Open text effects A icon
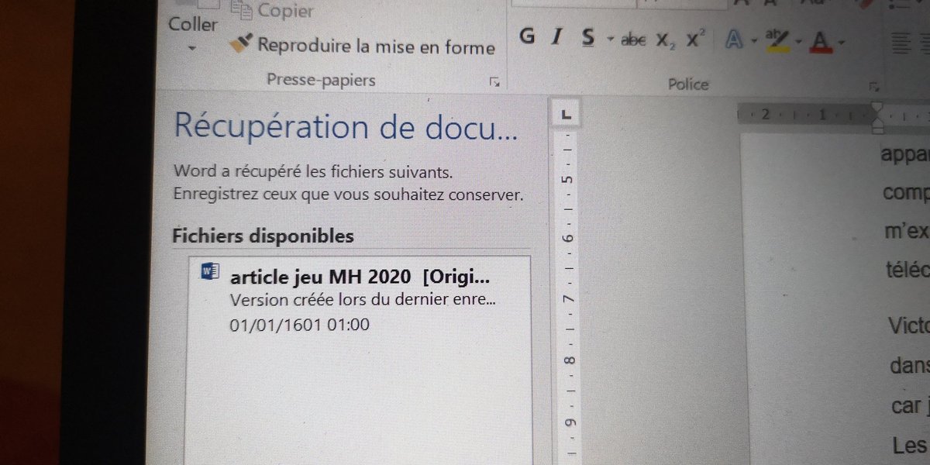Image resolution: width=930 pixels, height=465 pixels. [x=733, y=40]
